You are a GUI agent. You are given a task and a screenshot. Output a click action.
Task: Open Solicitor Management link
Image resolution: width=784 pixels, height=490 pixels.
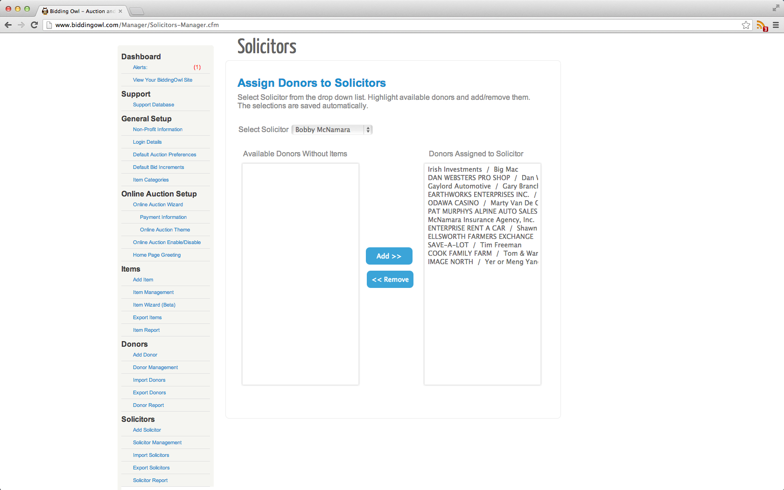click(x=157, y=442)
